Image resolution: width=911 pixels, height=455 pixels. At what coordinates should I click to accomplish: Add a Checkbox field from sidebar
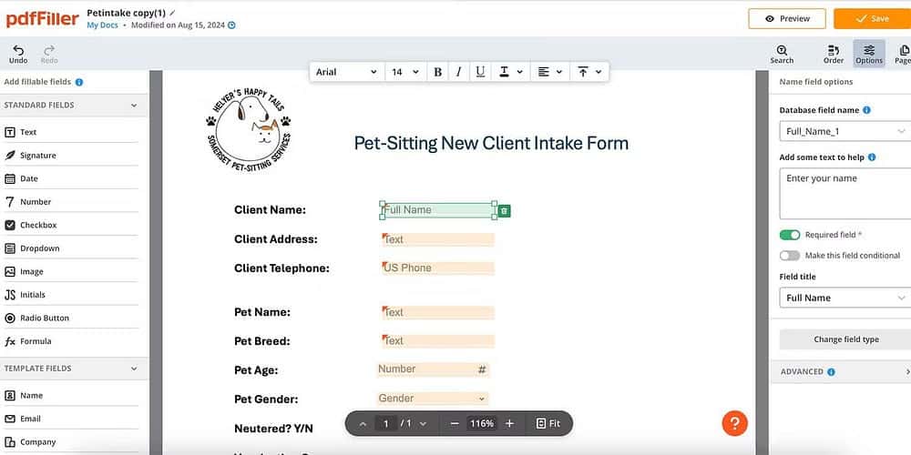pos(38,225)
